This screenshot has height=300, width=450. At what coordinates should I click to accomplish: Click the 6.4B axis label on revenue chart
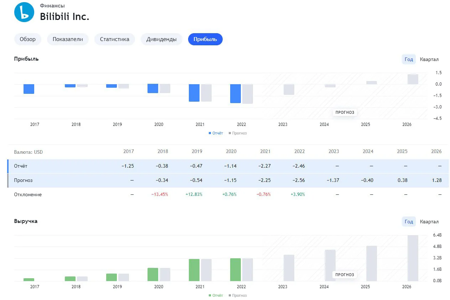(437, 235)
